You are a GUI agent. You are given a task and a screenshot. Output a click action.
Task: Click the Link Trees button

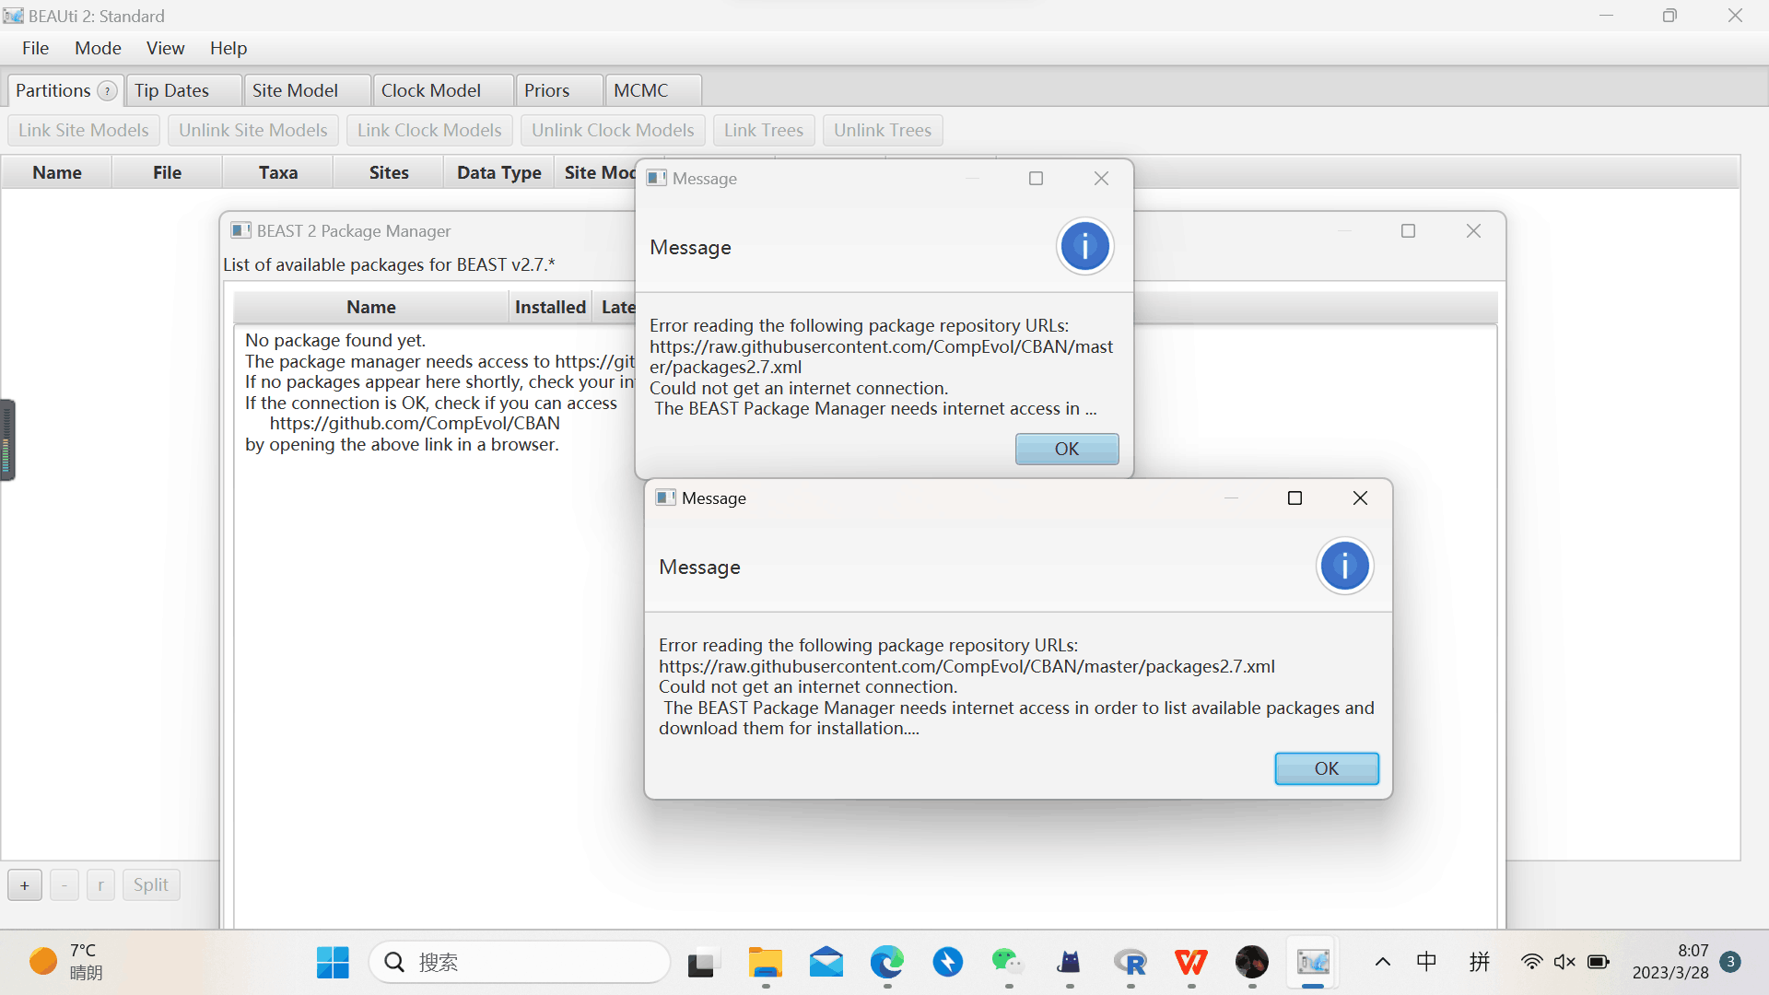coord(763,130)
